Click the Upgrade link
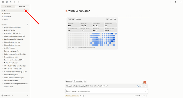Viewport: 183px width, 98px height. tap(139, 86)
